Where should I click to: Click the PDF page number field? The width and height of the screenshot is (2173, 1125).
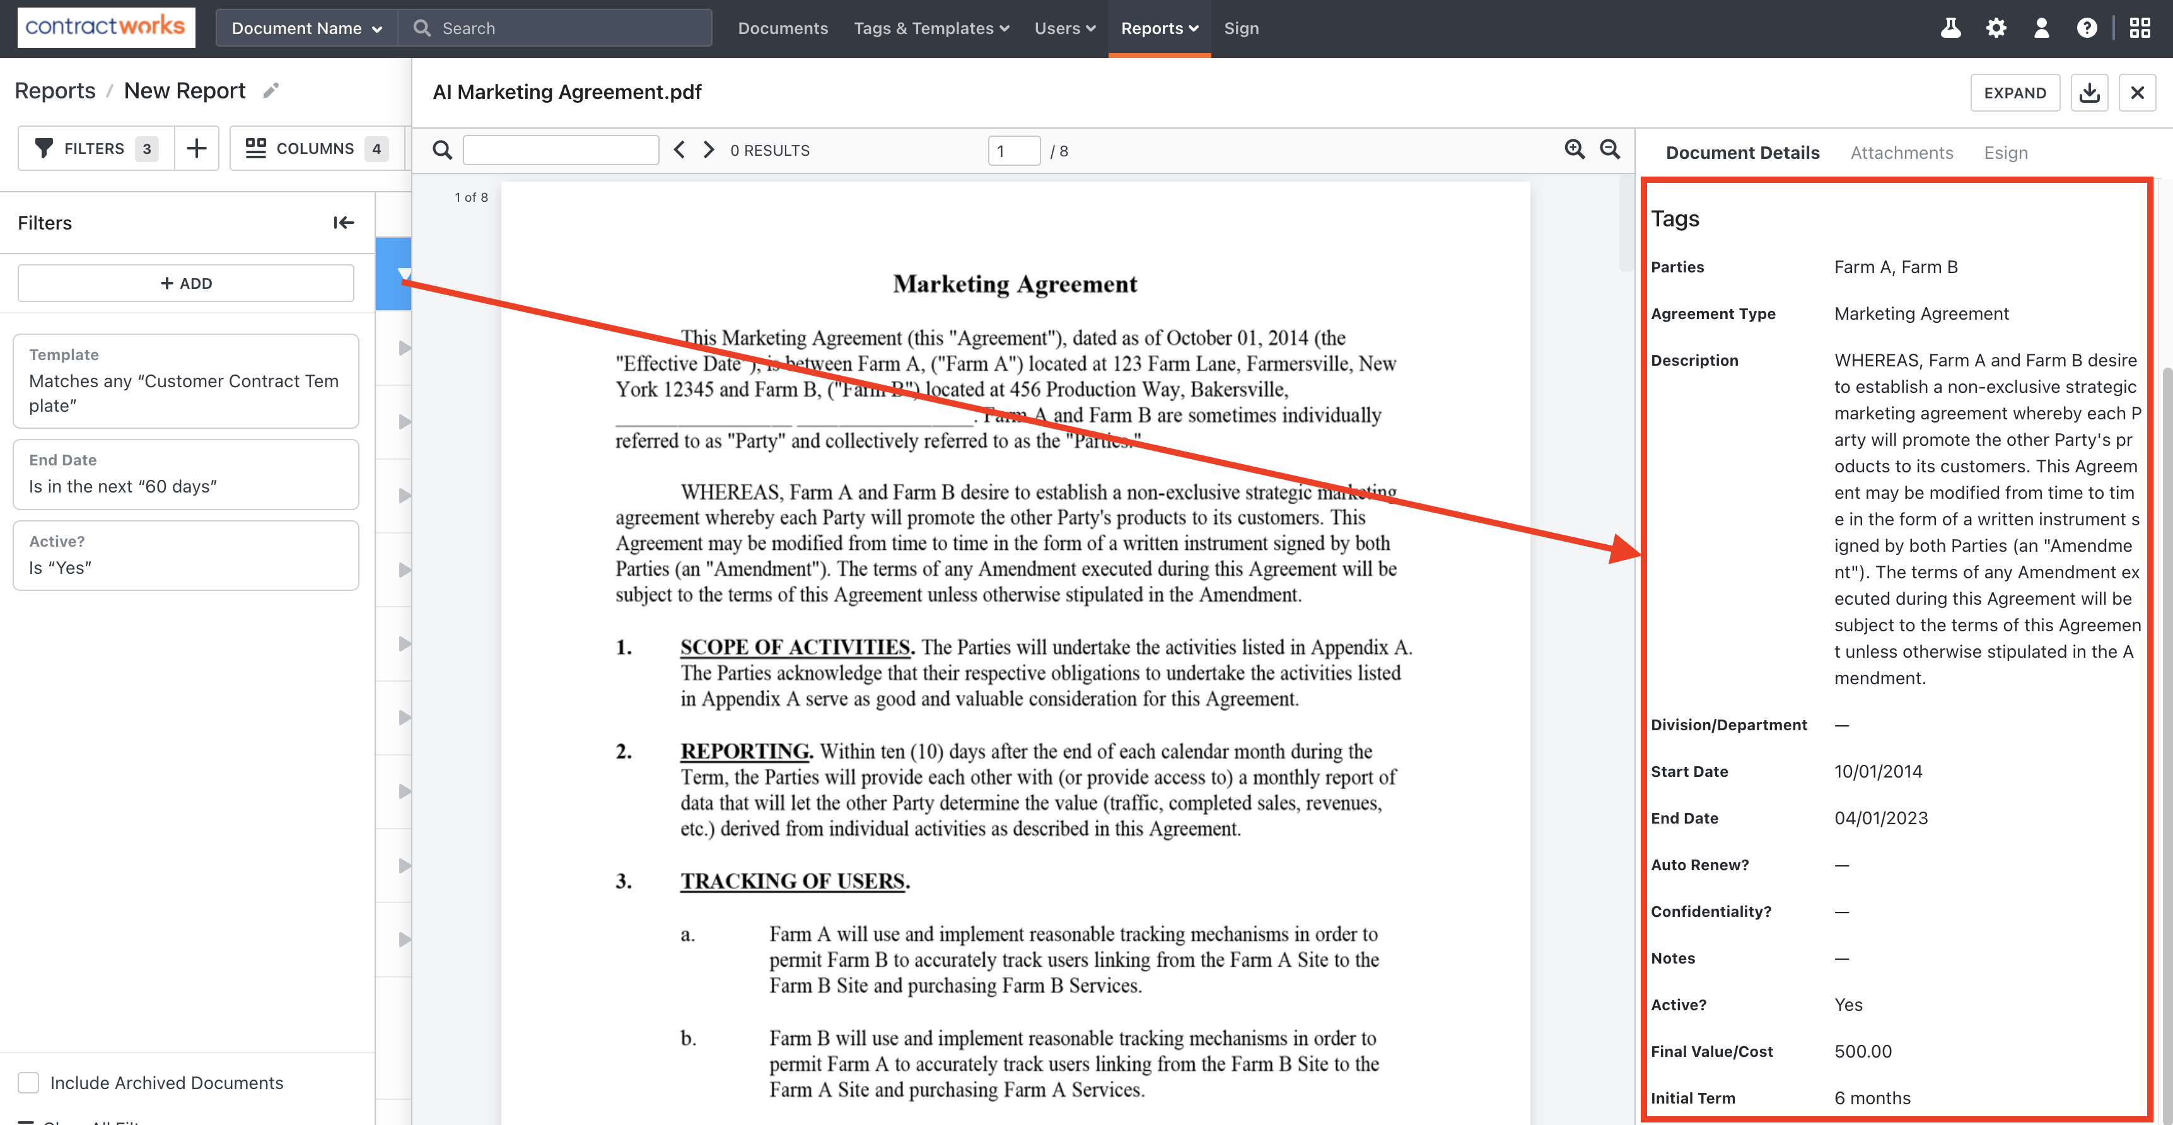[x=1013, y=151]
